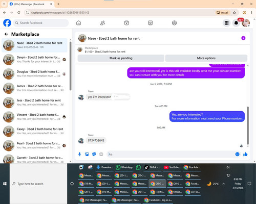Open the account profile picture menu
The height and width of the screenshot is (204, 256).
[246, 23]
